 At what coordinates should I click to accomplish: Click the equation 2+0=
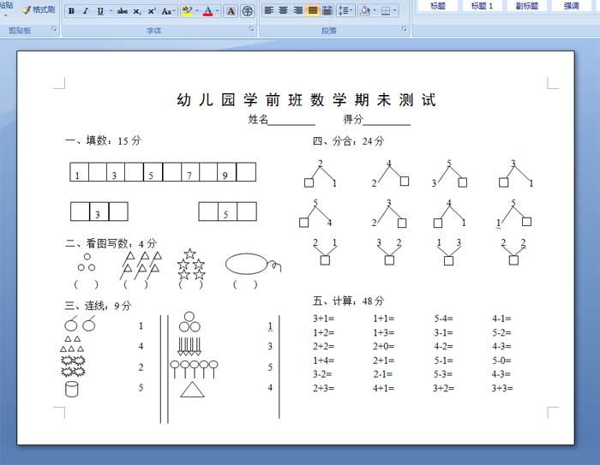point(383,346)
